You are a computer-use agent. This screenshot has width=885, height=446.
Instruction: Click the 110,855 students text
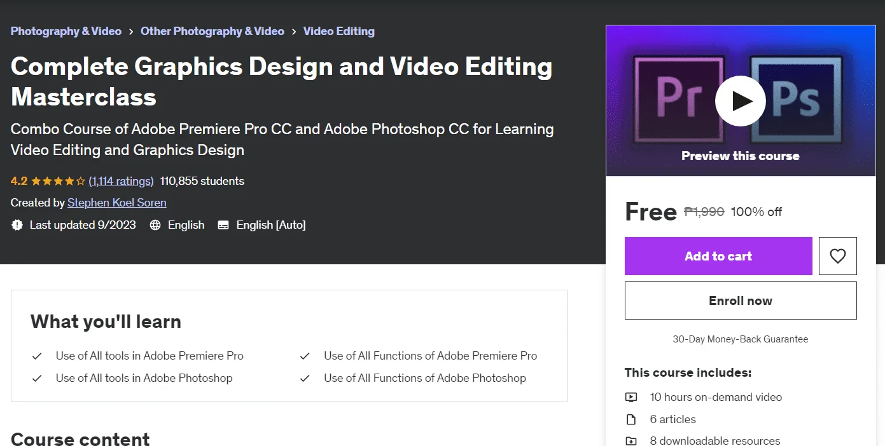pyautogui.click(x=202, y=181)
